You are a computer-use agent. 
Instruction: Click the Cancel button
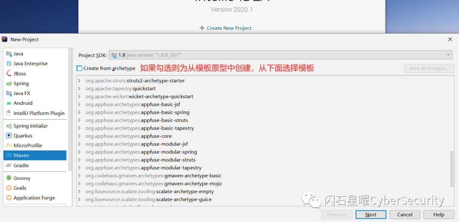(x=405, y=215)
